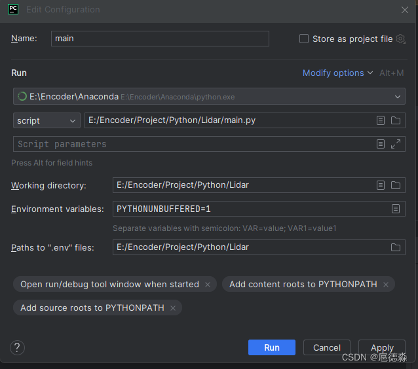Expand the Modify options menu
The width and height of the screenshot is (418, 369).
coord(337,73)
